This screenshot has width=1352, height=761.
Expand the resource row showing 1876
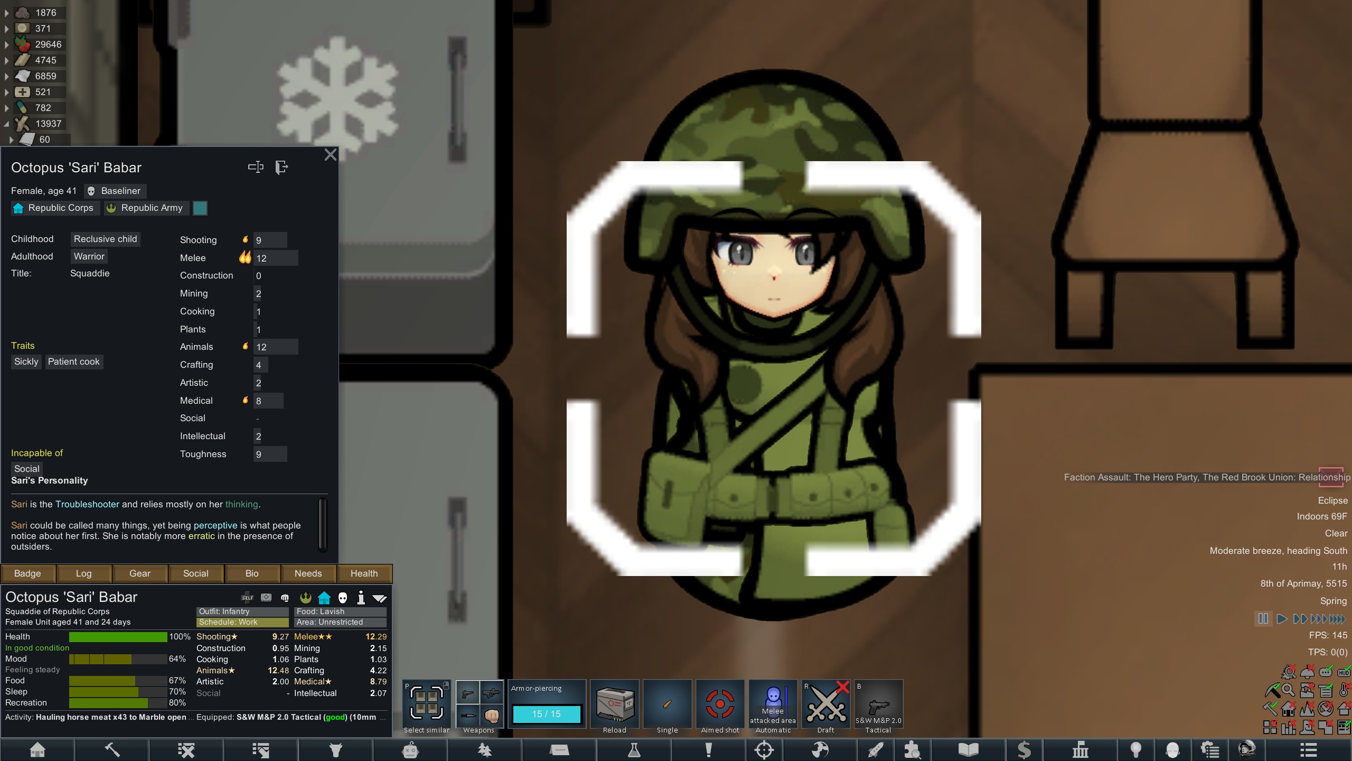(x=6, y=13)
